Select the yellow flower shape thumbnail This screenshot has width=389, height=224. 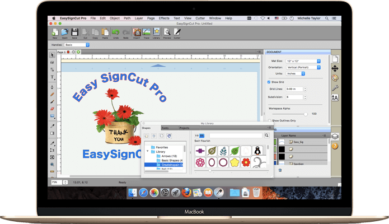click(x=235, y=162)
